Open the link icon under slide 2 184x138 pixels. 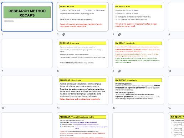(x=64, y=34)
